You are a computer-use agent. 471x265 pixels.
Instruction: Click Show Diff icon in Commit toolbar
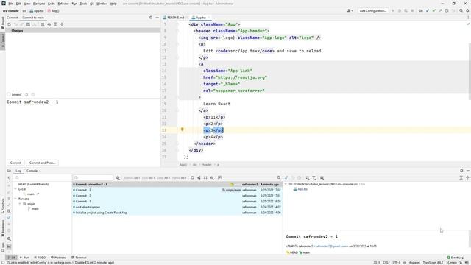click(28, 24)
